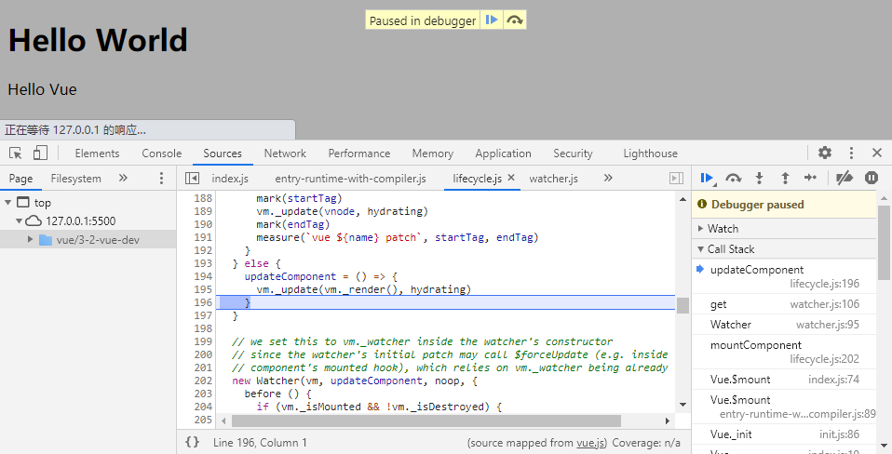Click the debugger sidebar scrollbar thumb
This screenshot has width=892, height=454.
(x=885, y=243)
